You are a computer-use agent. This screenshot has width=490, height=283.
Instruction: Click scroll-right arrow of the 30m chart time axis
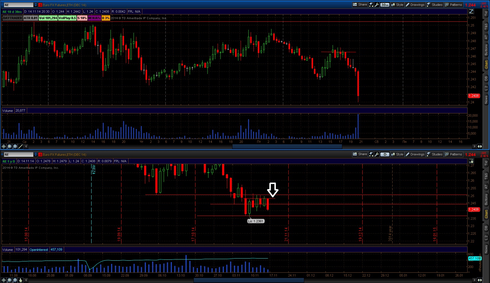pyautogui.click(x=475, y=146)
